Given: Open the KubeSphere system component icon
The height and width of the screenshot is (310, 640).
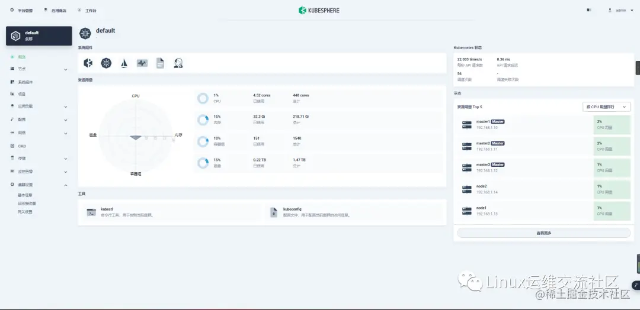Looking at the screenshot, I should tap(88, 63).
